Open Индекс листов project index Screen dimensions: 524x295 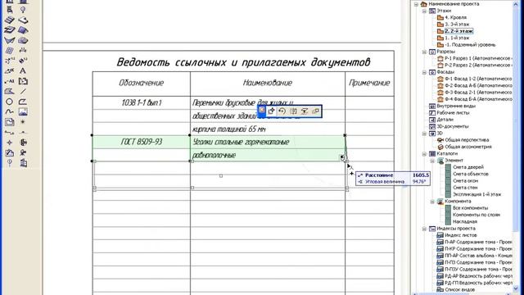pyautogui.click(x=460, y=235)
